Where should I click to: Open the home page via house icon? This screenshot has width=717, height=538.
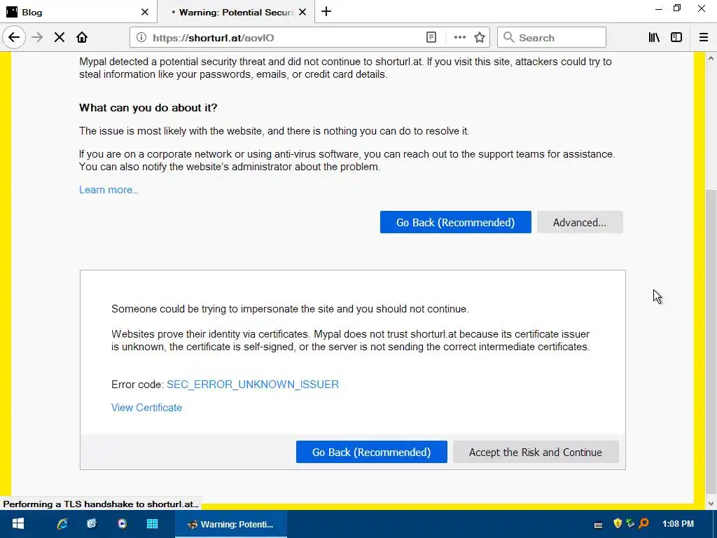[x=82, y=38]
